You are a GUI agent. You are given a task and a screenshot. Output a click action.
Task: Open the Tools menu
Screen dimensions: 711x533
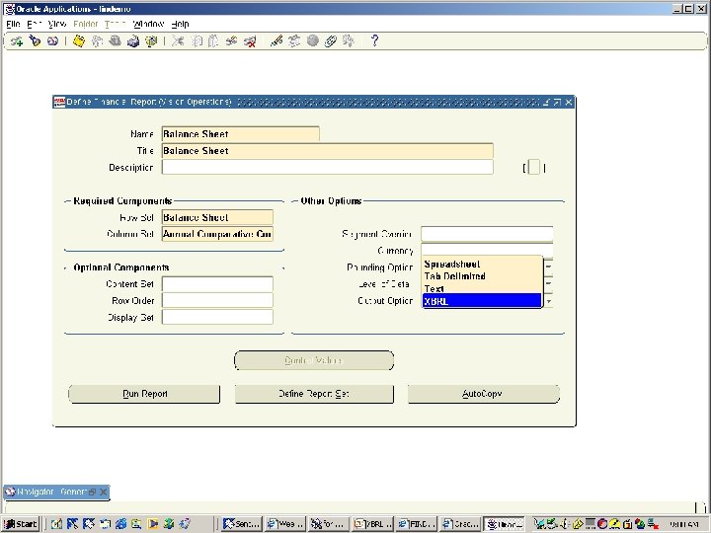[115, 24]
